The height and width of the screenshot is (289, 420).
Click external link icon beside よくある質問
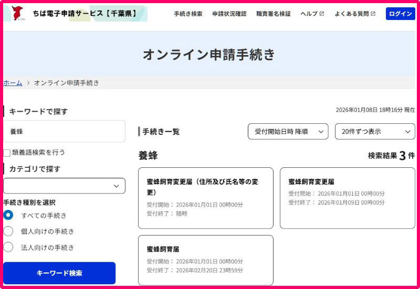point(373,14)
